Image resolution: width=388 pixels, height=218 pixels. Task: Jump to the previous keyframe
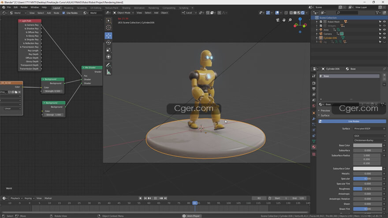[x=149, y=198]
